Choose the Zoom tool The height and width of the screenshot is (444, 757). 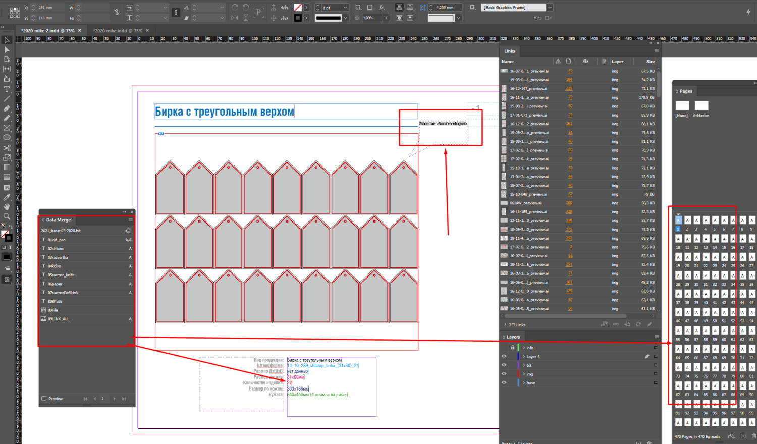point(7,216)
